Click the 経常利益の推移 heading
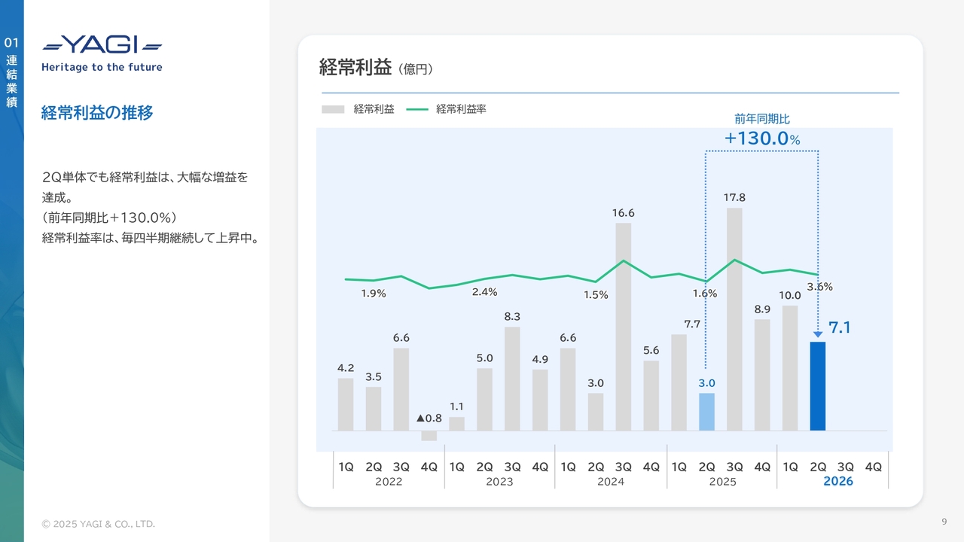 (97, 113)
